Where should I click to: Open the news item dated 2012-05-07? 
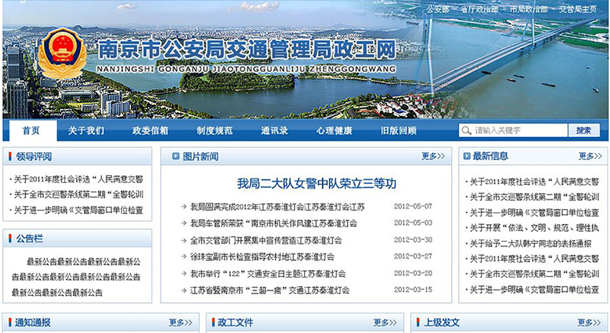click(277, 207)
